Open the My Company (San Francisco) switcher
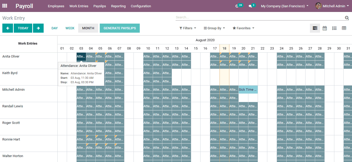 click(285, 6)
